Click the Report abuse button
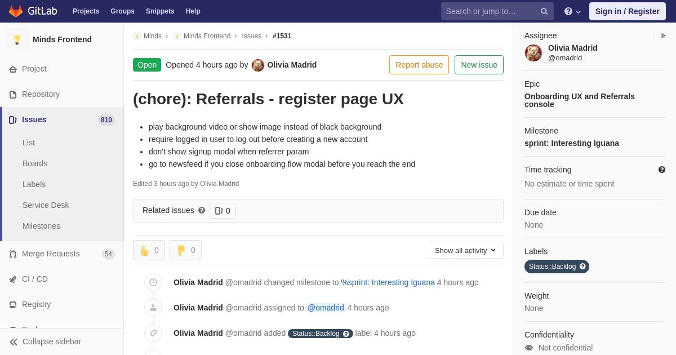This screenshot has width=676, height=355. click(x=419, y=65)
